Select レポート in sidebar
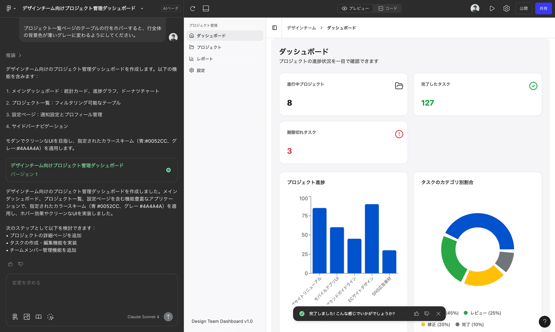The width and height of the screenshot is (555, 332). (x=225, y=59)
